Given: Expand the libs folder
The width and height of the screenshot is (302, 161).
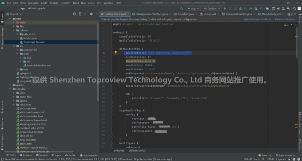Looking at the screenshot, I should click(14, 26).
